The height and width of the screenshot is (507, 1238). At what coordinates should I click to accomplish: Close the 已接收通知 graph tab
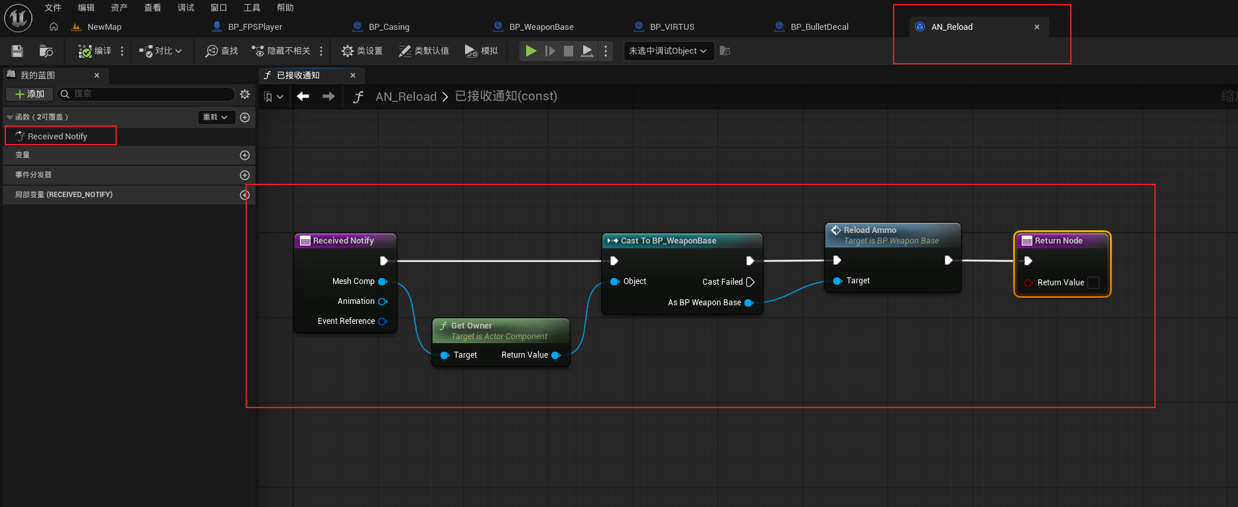pyautogui.click(x=353, y=76)
